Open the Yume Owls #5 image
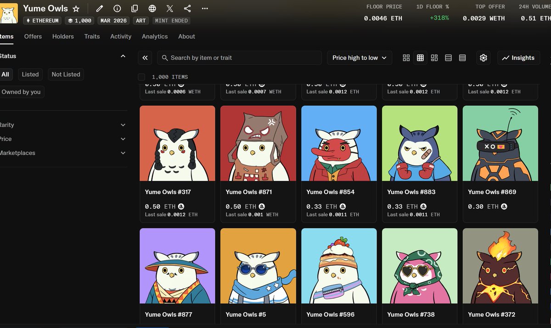This screenshot has width=551, height=328. [258, 266]
